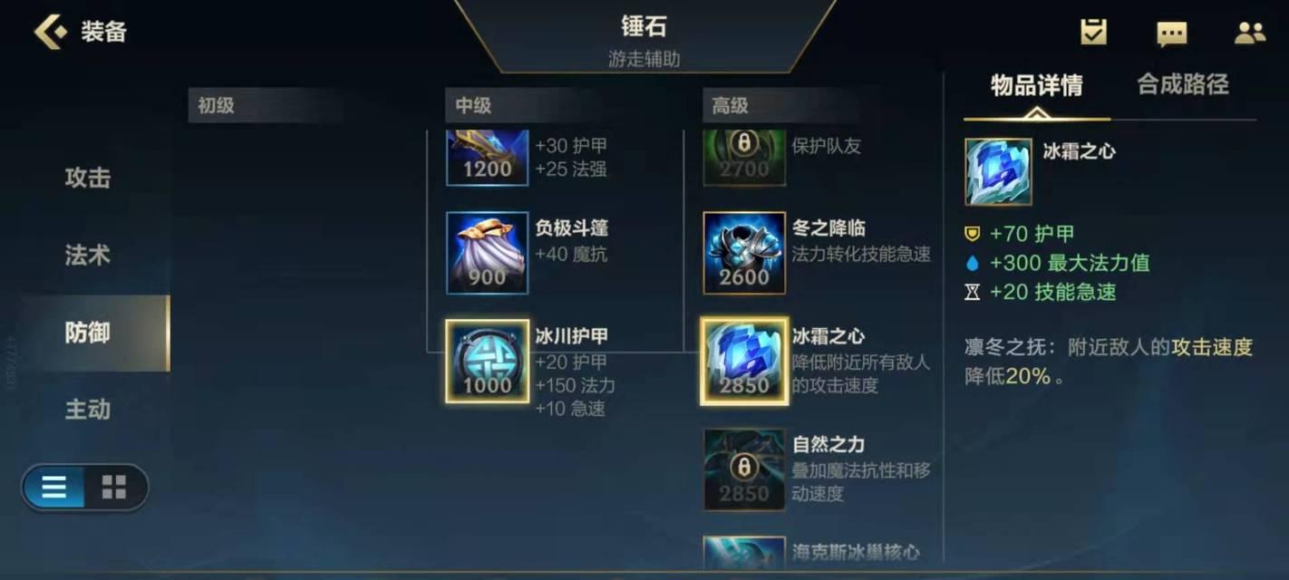1289x580 pixels.
Task: Switch to 合成路径 tab
Action: [x=1183, y=85]
